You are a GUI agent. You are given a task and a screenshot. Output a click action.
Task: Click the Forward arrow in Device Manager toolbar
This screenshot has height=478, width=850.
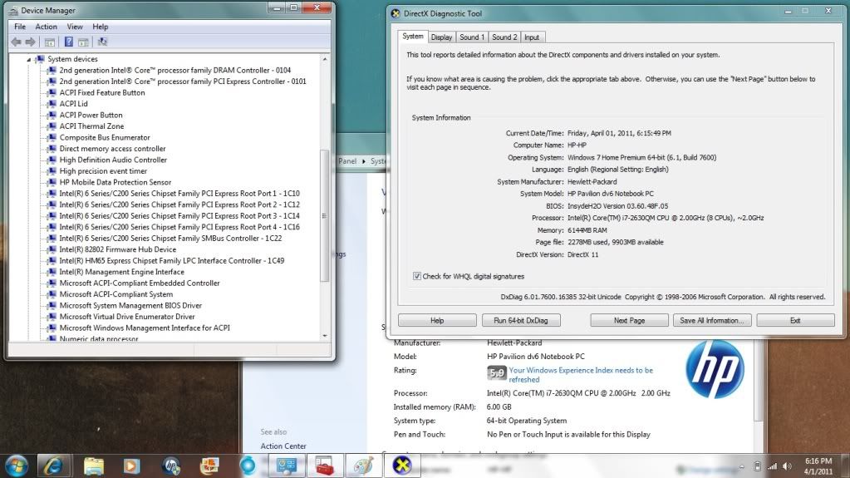click(31, 42)
